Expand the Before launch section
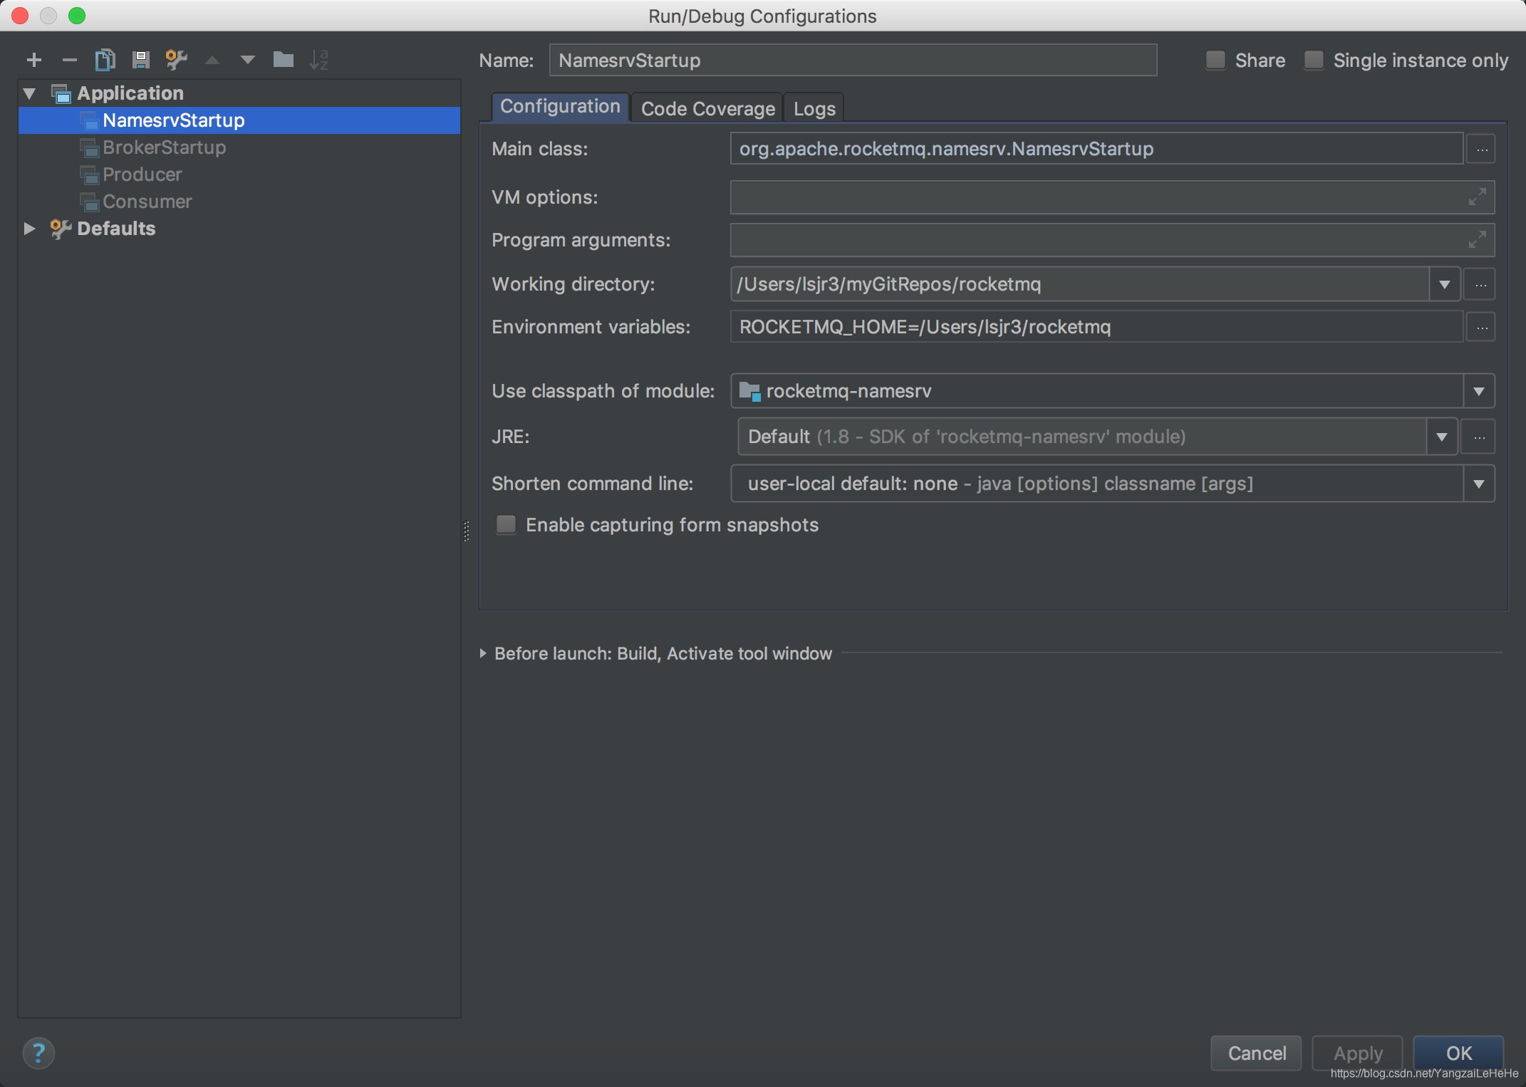 [x=483, y=653]
